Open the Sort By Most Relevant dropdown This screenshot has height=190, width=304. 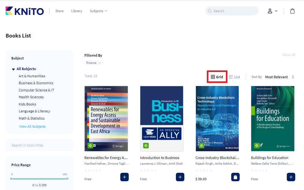coord(279,77)
